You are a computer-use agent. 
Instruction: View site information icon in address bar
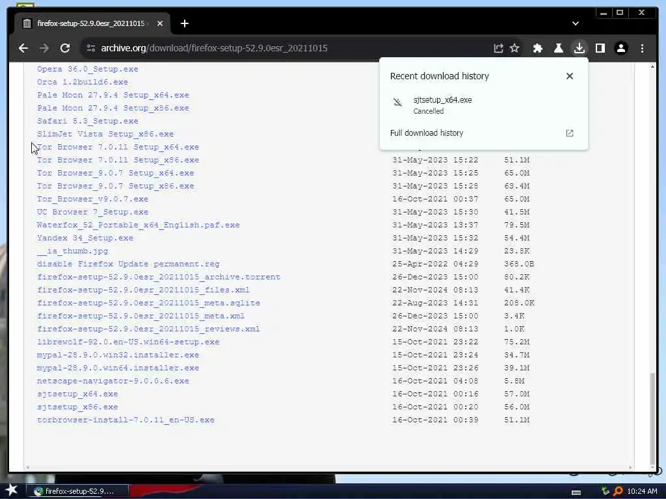point(91,48)
